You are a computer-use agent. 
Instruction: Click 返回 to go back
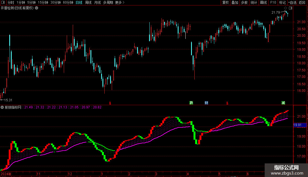click(302, 2)
